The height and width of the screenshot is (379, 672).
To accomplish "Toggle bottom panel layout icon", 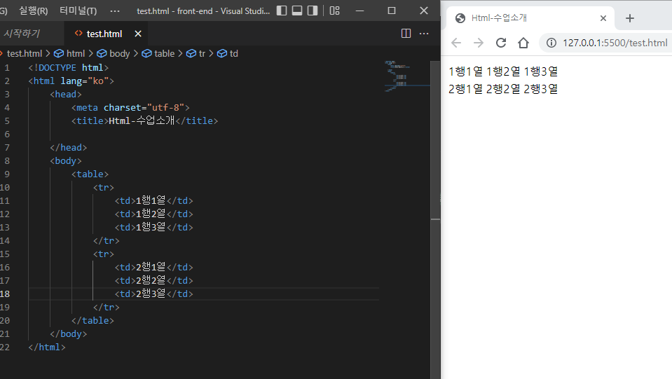I will (297, 11).
